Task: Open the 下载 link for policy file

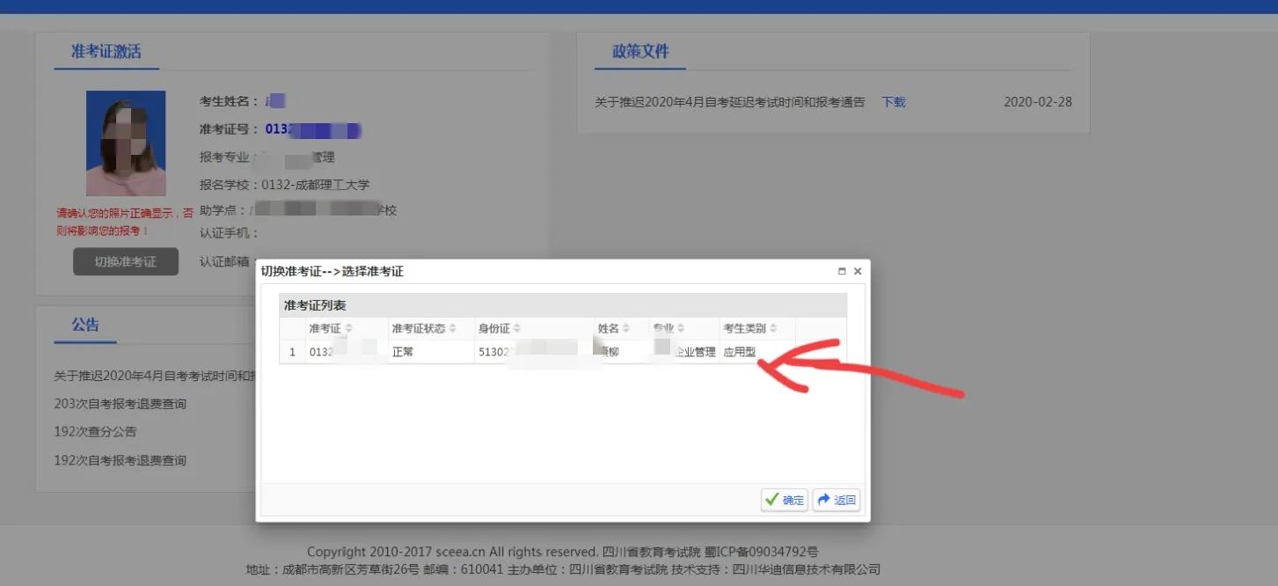Action: click(894, 102)
